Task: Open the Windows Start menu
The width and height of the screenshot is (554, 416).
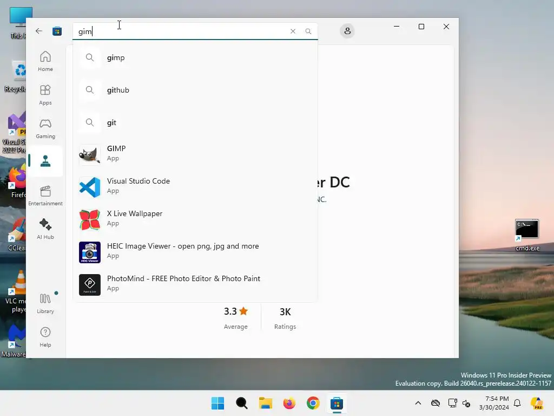Action: point(217,403)
